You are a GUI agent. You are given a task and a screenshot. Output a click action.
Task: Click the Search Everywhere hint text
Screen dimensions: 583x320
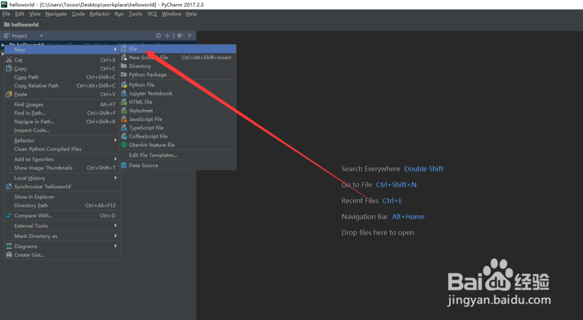point(371,169)
